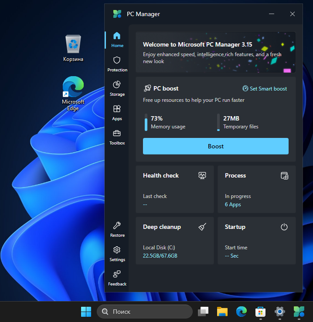Click the 22.5GB/67.6GB disk usage value
This screenshot has height=322, width=313.
click(160, 256)
